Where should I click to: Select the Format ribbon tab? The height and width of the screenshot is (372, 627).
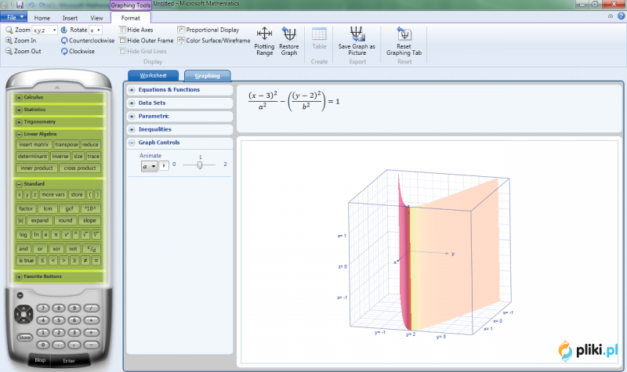click(x=131, y=18)
